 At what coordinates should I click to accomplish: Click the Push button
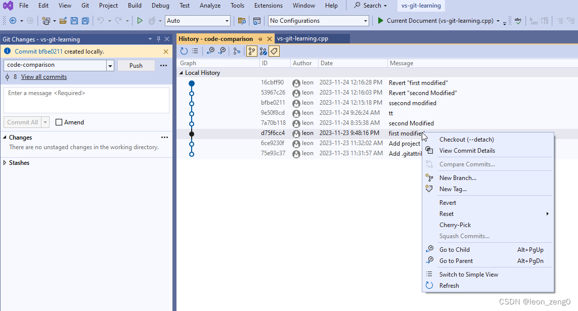click(136, 66)
